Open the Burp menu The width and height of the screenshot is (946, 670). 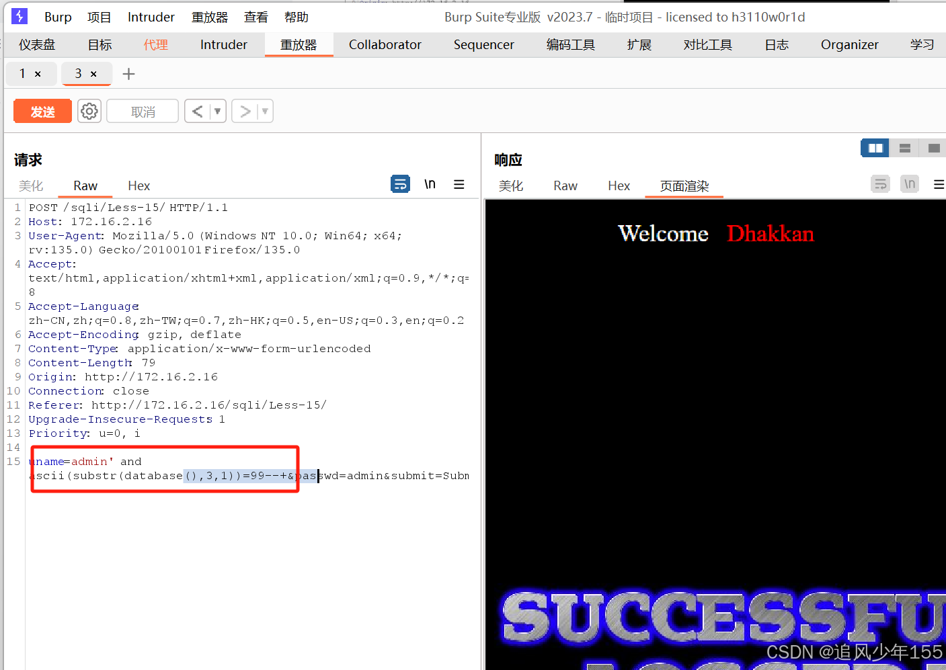point(58,17)
